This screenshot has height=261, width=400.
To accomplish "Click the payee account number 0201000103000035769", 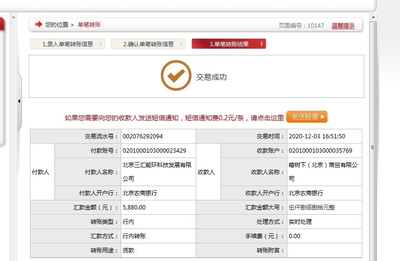I will point(320,151).
